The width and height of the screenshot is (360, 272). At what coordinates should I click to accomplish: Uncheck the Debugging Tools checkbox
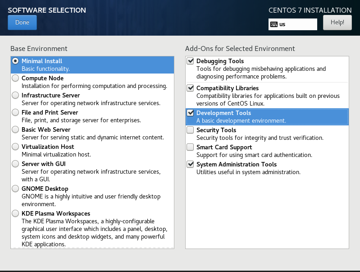click(190, 61)
